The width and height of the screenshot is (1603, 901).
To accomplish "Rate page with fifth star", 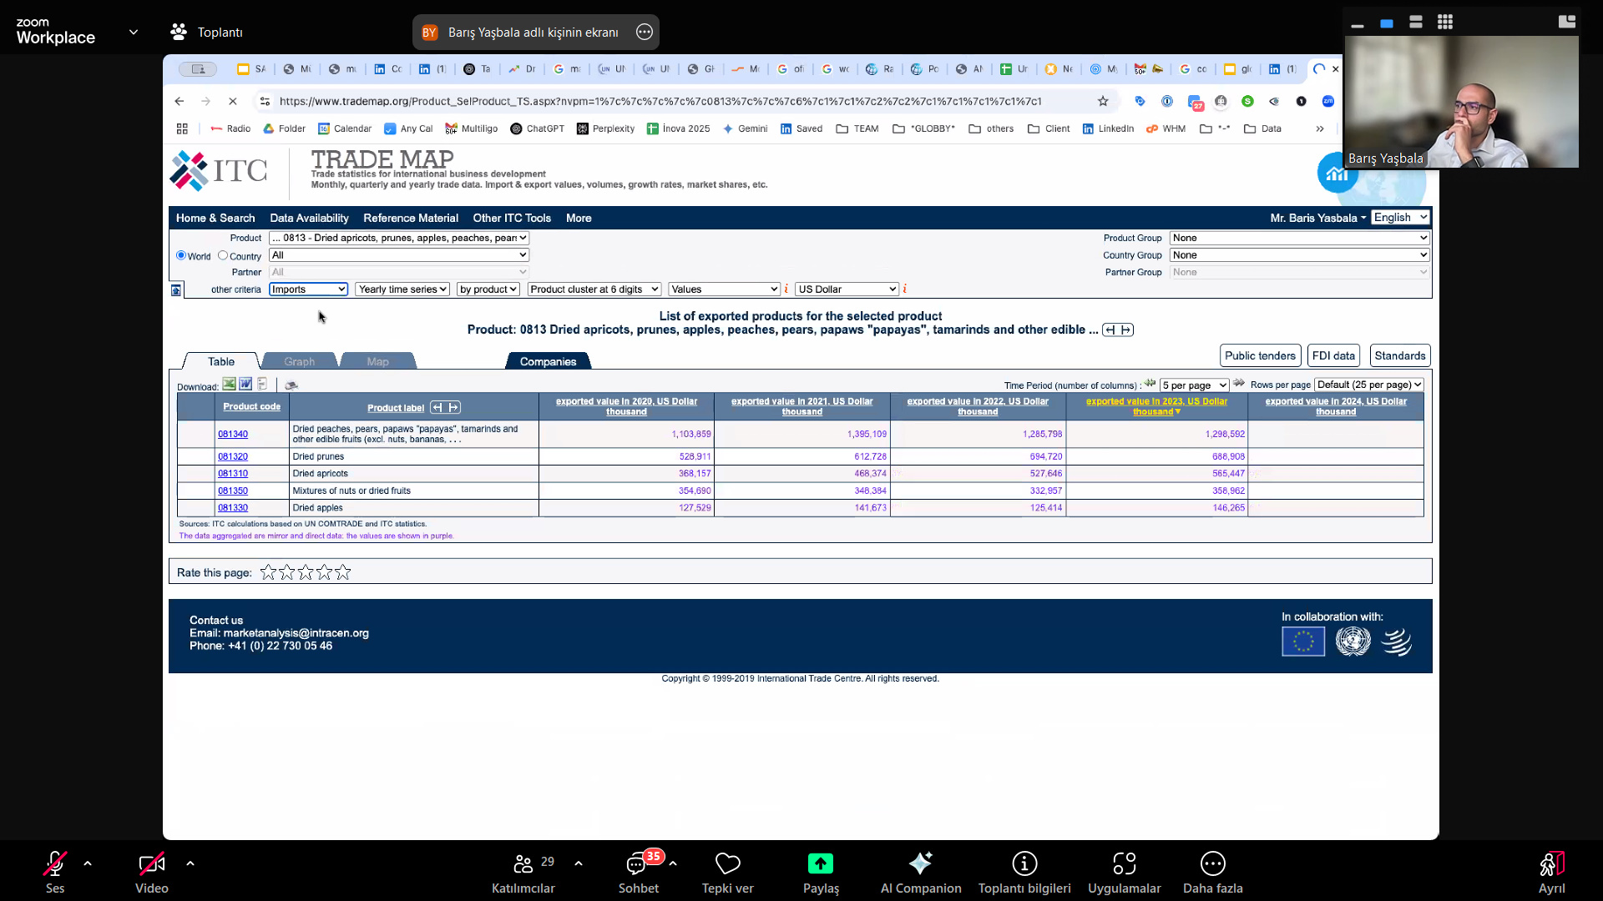I will tap(343, 572).
